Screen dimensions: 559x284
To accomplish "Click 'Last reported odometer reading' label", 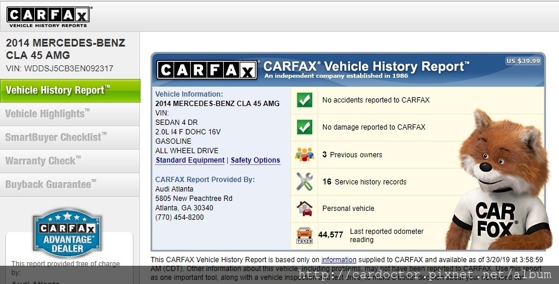I will [387, 236].
